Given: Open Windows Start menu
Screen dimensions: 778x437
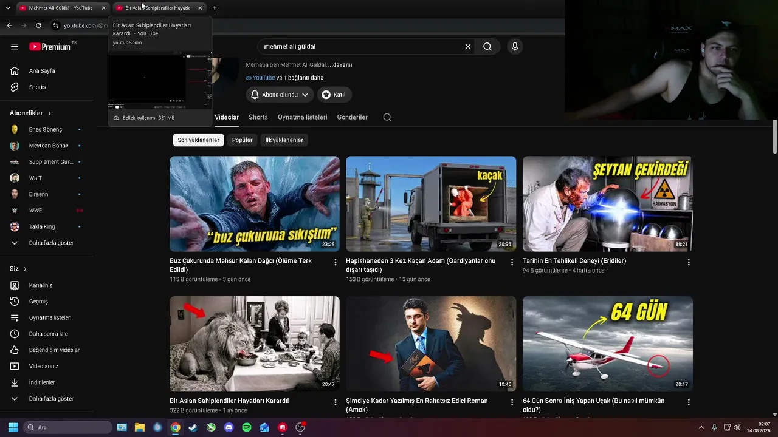Looking at the screenshot, I should tap(13, 427).
